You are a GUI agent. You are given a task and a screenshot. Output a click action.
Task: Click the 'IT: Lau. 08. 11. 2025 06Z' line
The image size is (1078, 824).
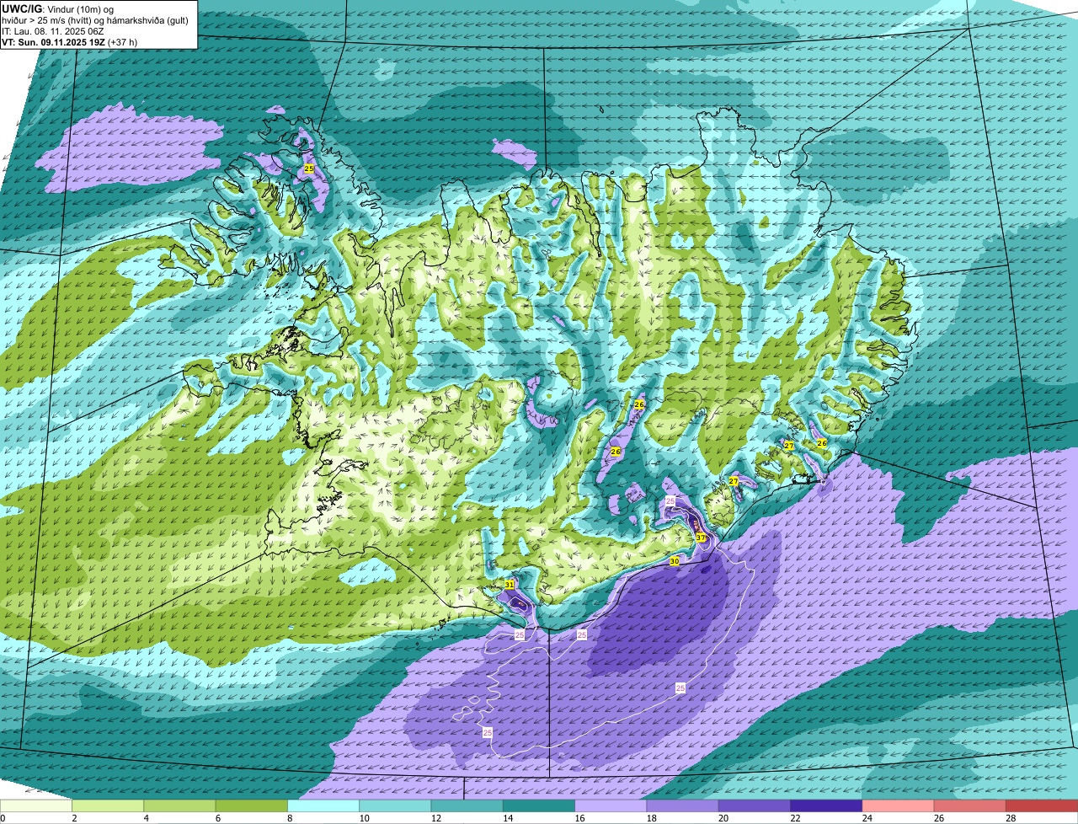point(53,31)
